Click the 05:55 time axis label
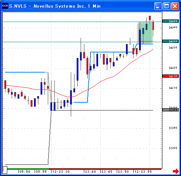This screenshot has width=181, height=176. tap(41, 172)
